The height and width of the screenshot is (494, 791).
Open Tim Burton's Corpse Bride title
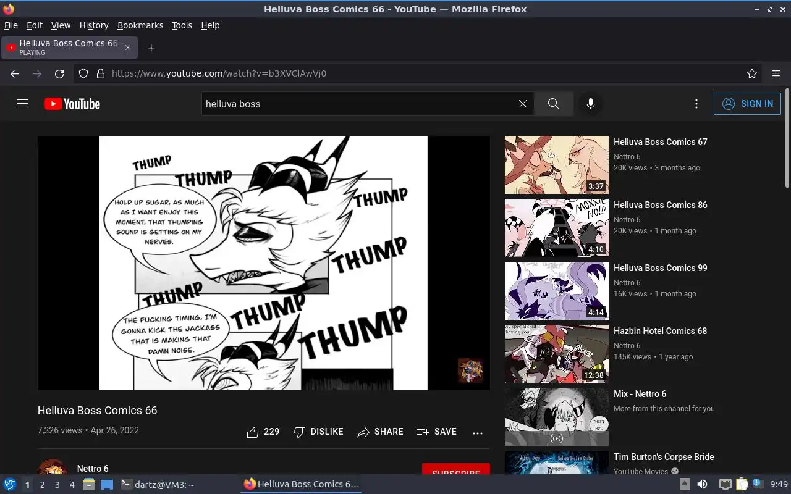click(664, 457)
